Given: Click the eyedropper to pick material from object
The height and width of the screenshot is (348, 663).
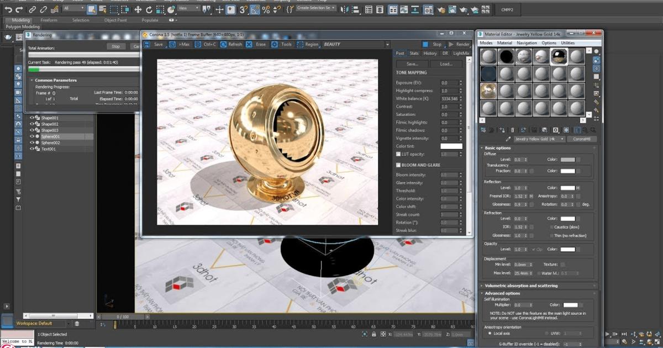Looking at the screenshot, I should [x=508, y=139].
